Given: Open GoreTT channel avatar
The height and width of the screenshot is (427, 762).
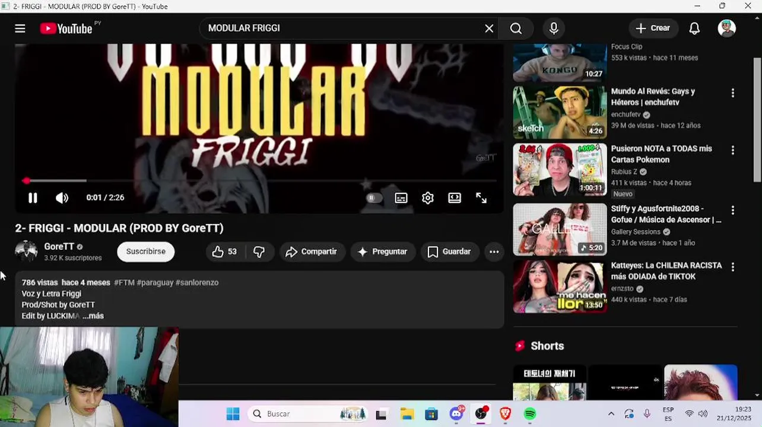Looking at the screenshot, I should click(26, 251).
